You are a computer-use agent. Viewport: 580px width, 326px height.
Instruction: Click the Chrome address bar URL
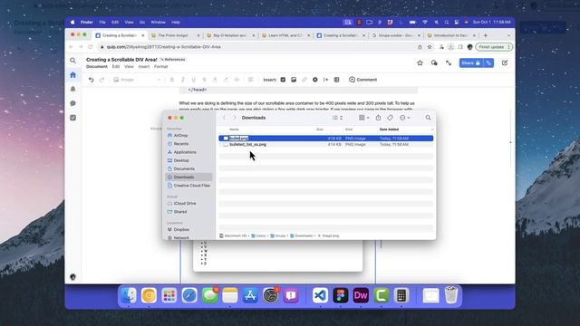pyautogui.click(x=163, y=47)
